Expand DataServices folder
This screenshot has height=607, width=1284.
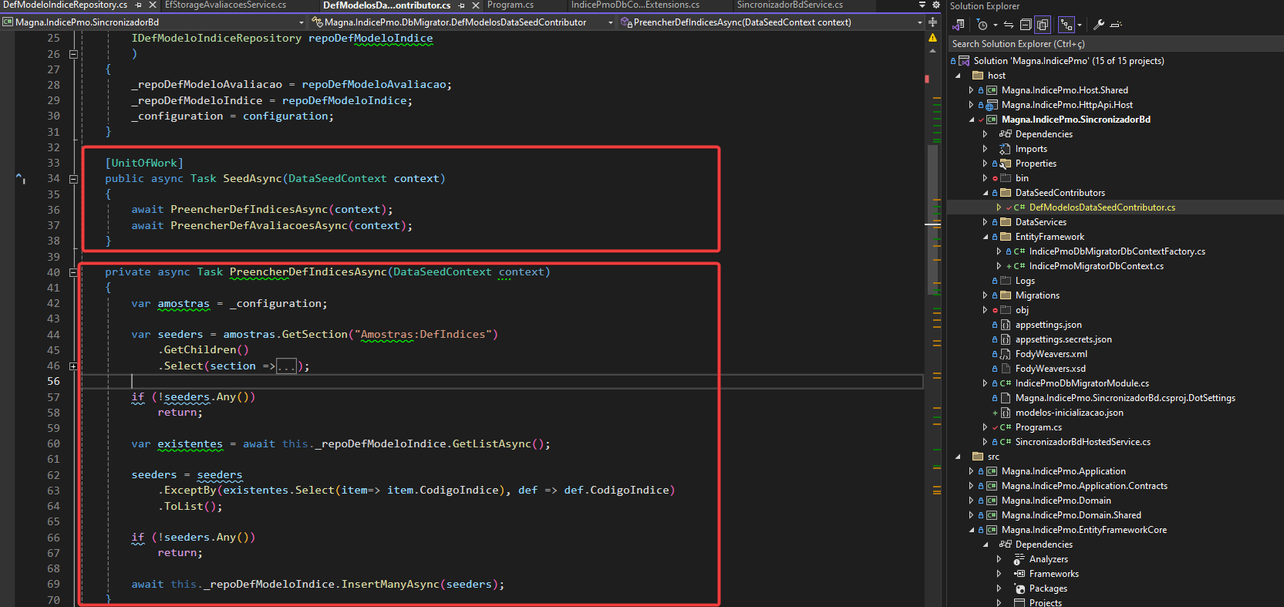pos(985,222)
